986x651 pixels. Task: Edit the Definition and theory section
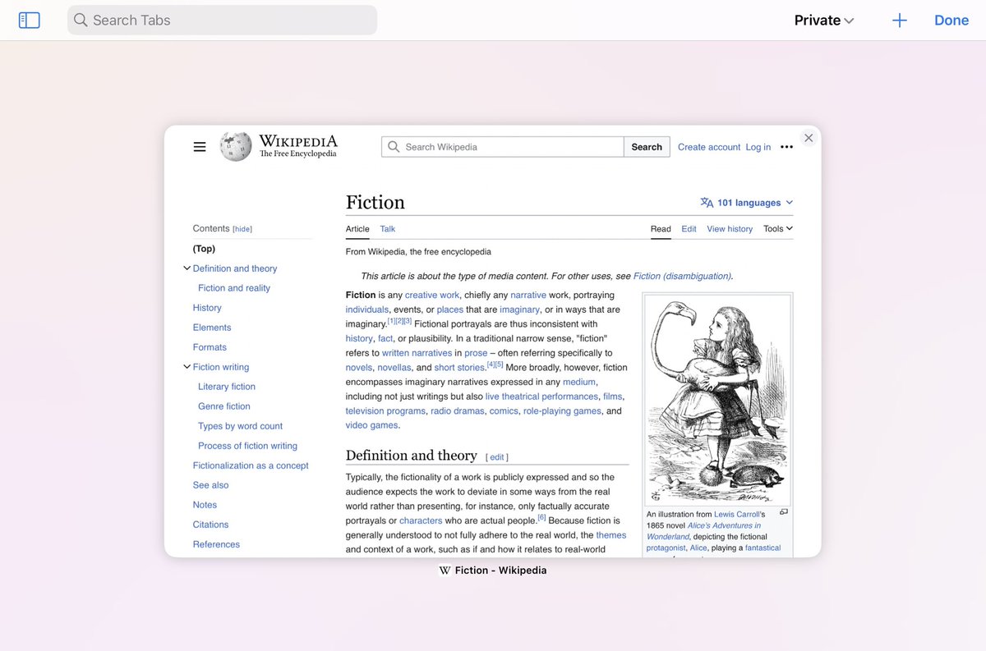pos(497,457)
